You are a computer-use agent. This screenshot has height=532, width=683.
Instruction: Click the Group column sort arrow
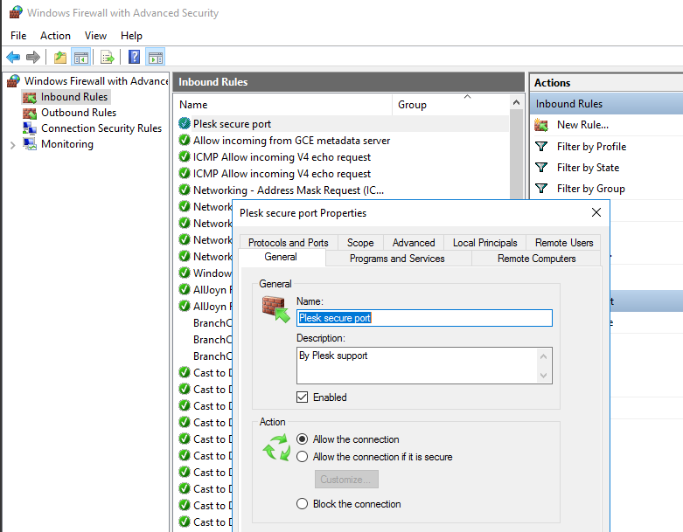tap(467, 97)
